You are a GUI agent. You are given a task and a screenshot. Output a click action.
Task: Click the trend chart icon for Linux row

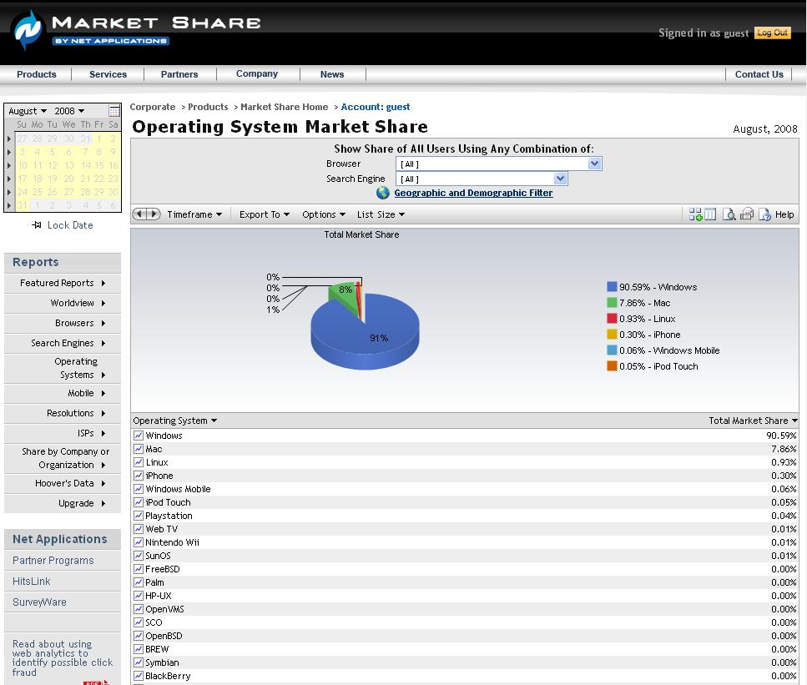pos(139,462)
